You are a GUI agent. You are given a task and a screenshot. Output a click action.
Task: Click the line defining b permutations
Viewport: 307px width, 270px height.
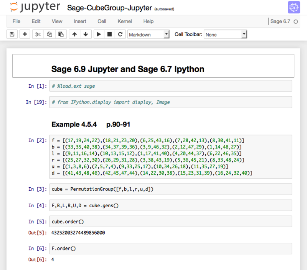click(147, 147)
